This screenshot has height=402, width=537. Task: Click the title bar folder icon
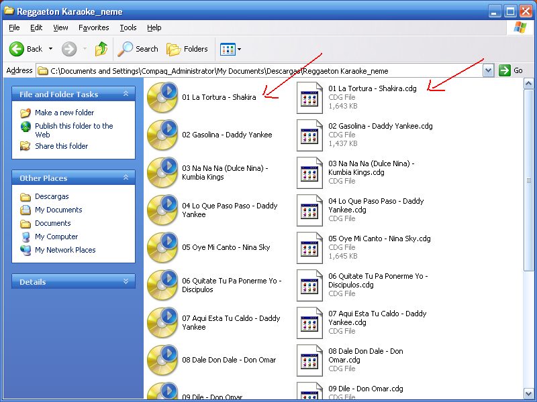pyautogui.click(x=9, y=11)
